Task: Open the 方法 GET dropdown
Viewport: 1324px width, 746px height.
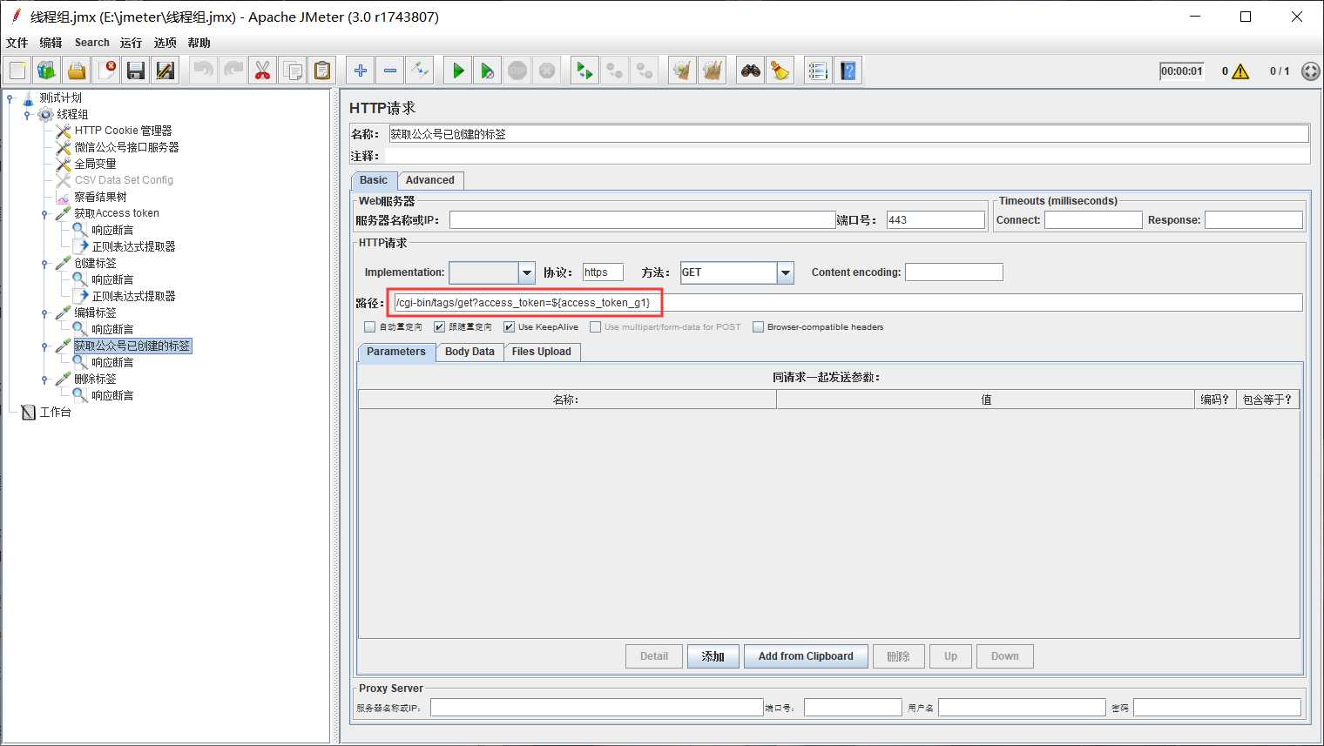Action: (x=785, y=272)
